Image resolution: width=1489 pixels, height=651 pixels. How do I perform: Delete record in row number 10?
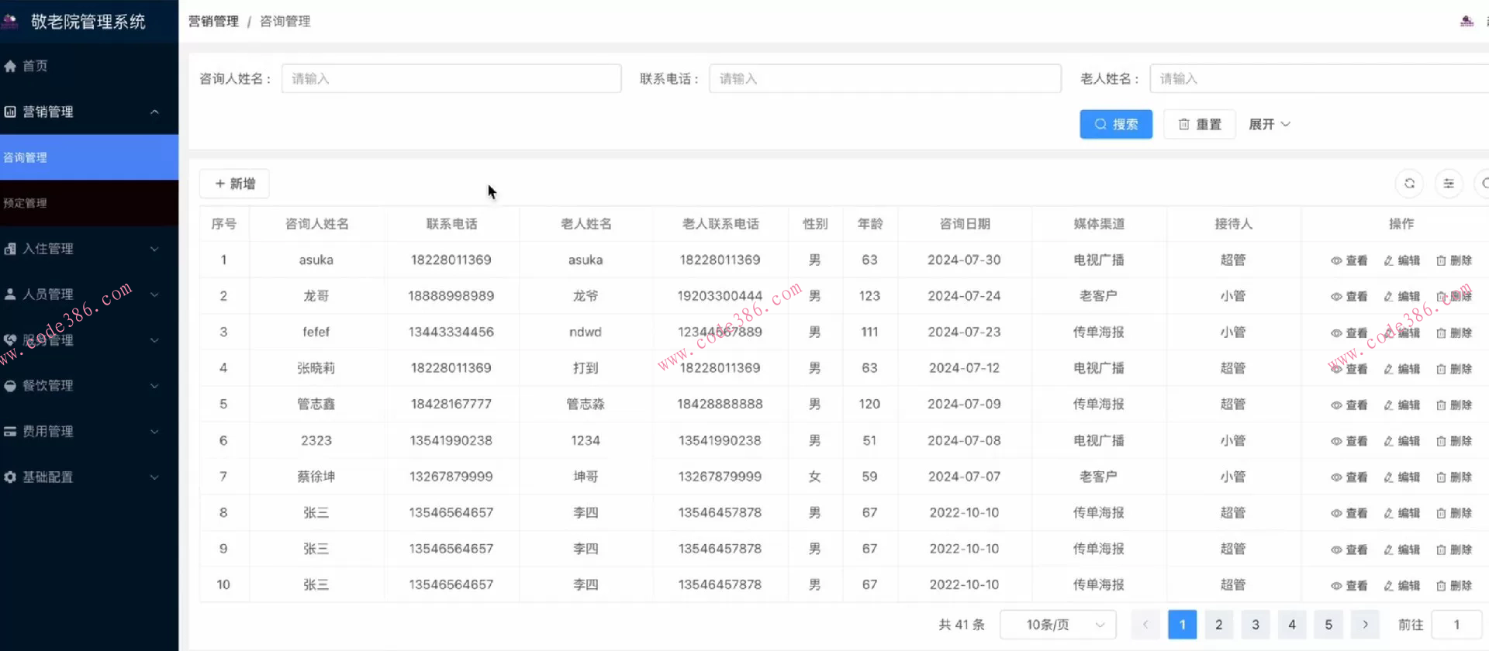coord(1453,585)
